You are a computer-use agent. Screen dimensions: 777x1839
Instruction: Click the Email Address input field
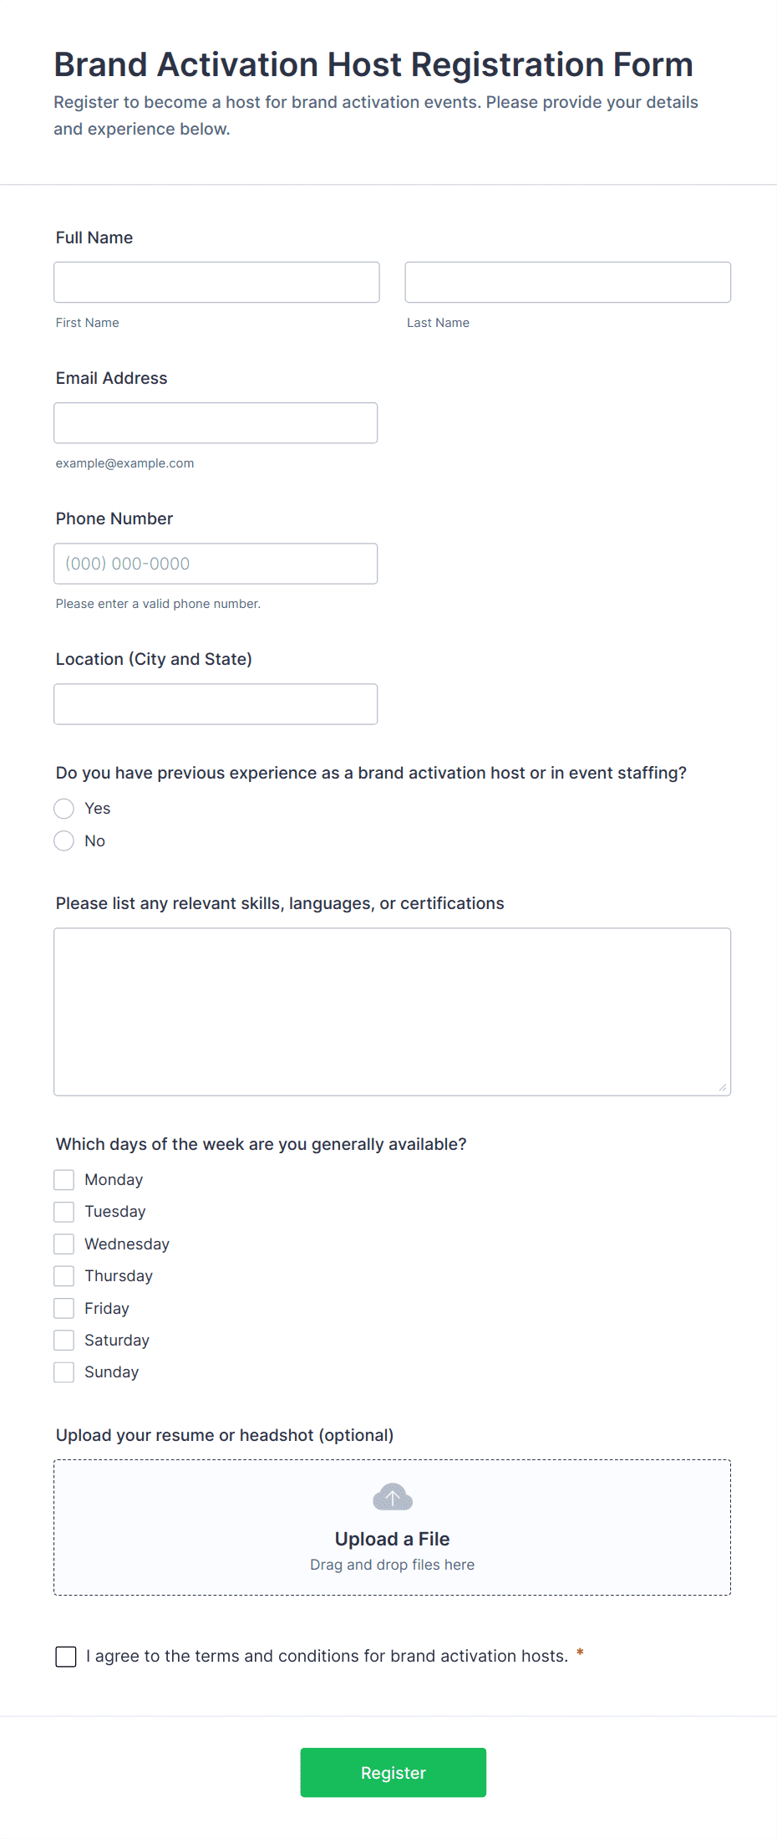pos(216,422)
